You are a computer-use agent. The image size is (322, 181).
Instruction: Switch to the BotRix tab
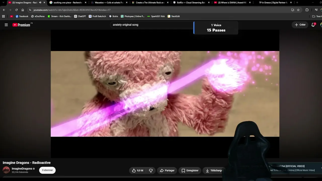pyautogui.click(x=191, y=3)
